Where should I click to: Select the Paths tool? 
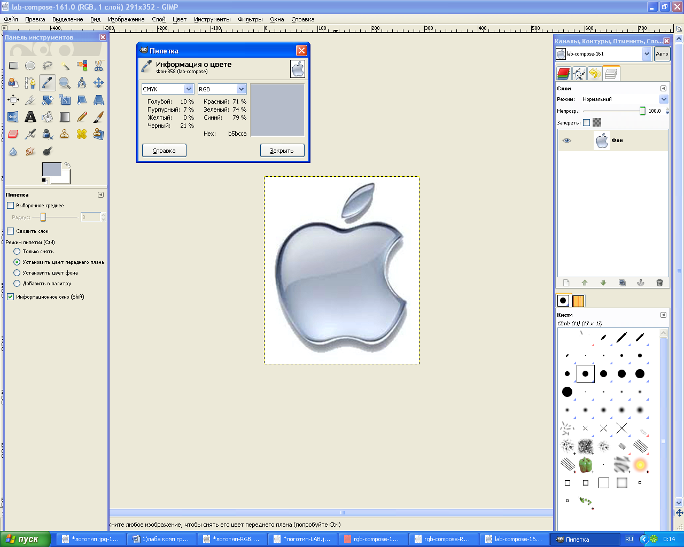pos(30,83)
